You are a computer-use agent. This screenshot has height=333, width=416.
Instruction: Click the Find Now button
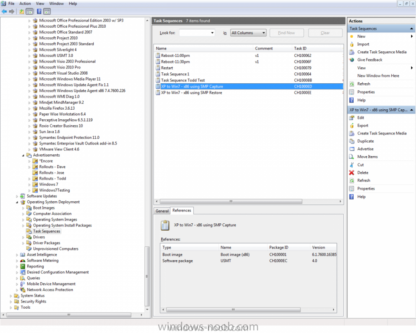286,33
